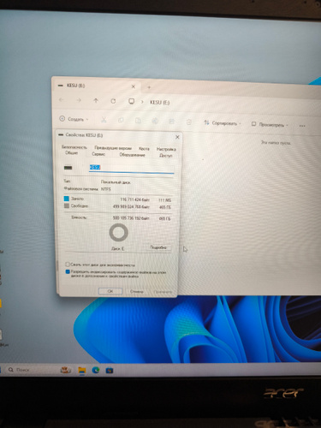Go back in File Explorer
The image size is (321, 428).
coord(61,100)
